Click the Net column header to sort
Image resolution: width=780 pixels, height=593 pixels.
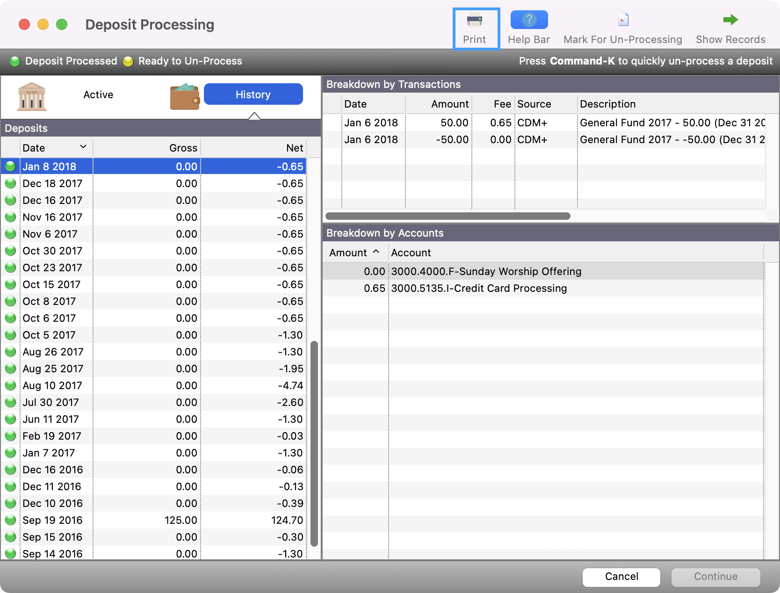(x=295, y=148)
